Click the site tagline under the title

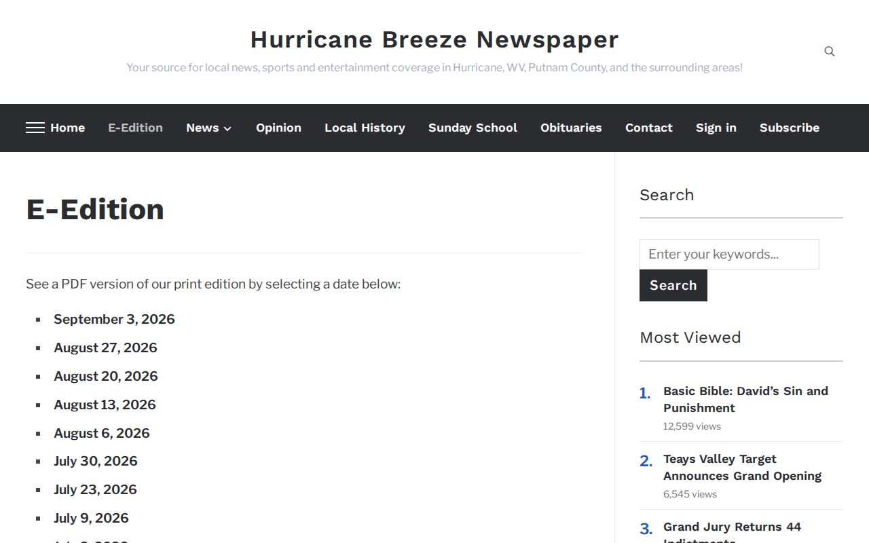point(434,68)
